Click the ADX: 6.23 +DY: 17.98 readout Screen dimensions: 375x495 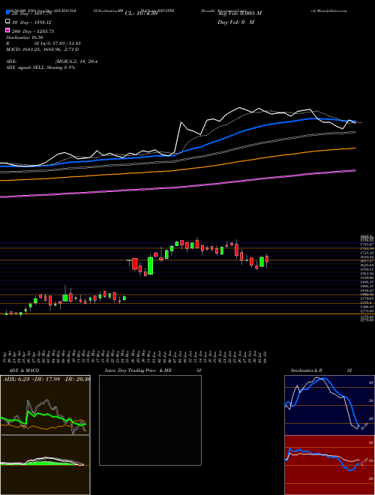pos(46,379)
